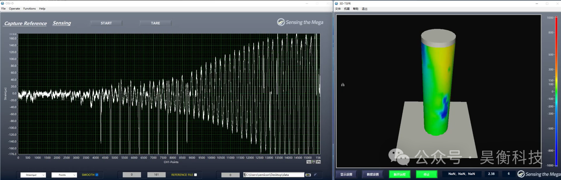This screenshot has width=561, height=180.
Task: Activate the graph zoom magnifier tool
Action: click(x=314, y=162)
